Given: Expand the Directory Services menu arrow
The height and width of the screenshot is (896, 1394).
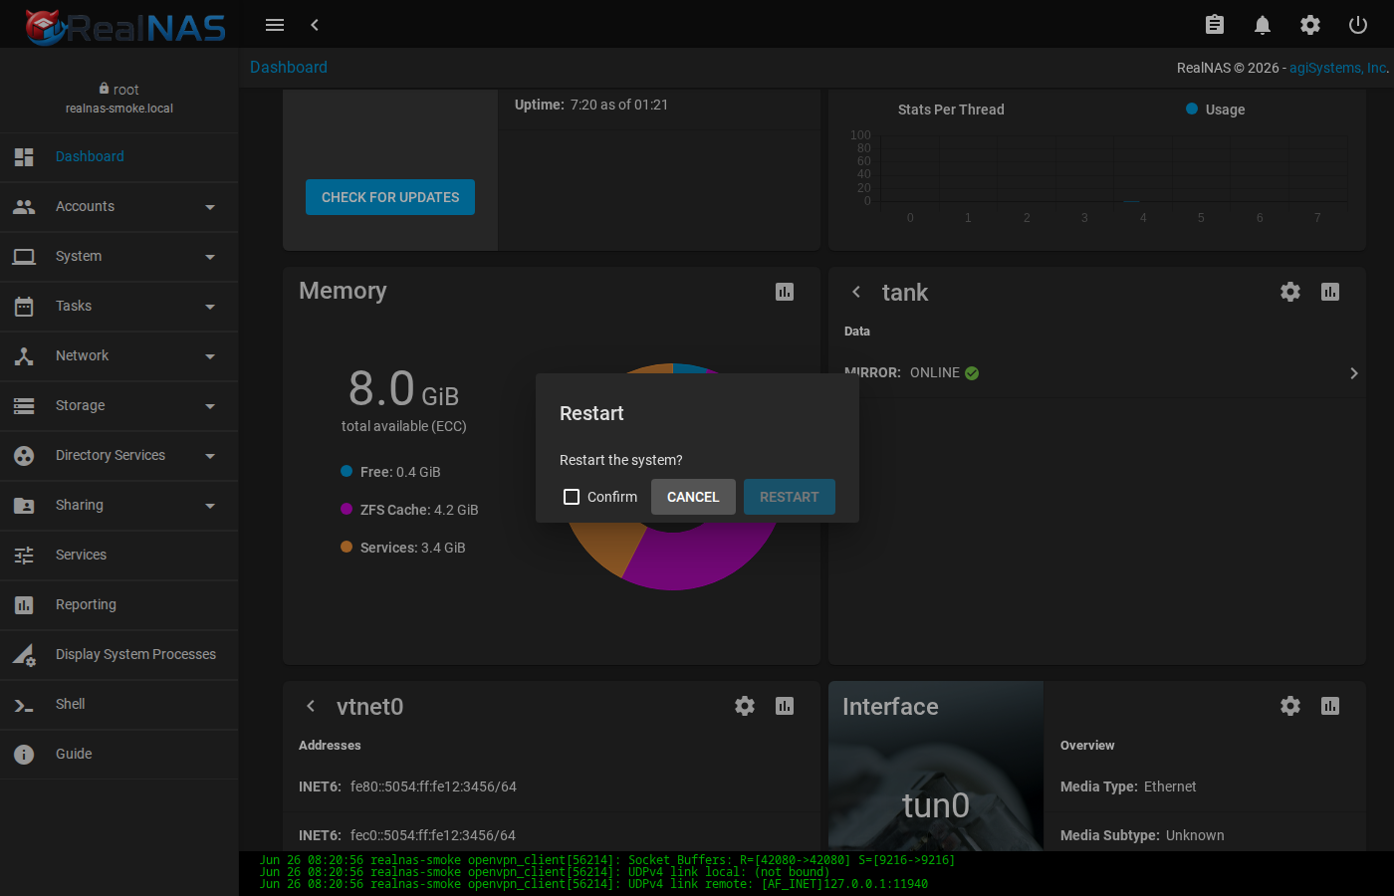Looking at the screenshot, I should pyautogui.click(x=210, y=456).
